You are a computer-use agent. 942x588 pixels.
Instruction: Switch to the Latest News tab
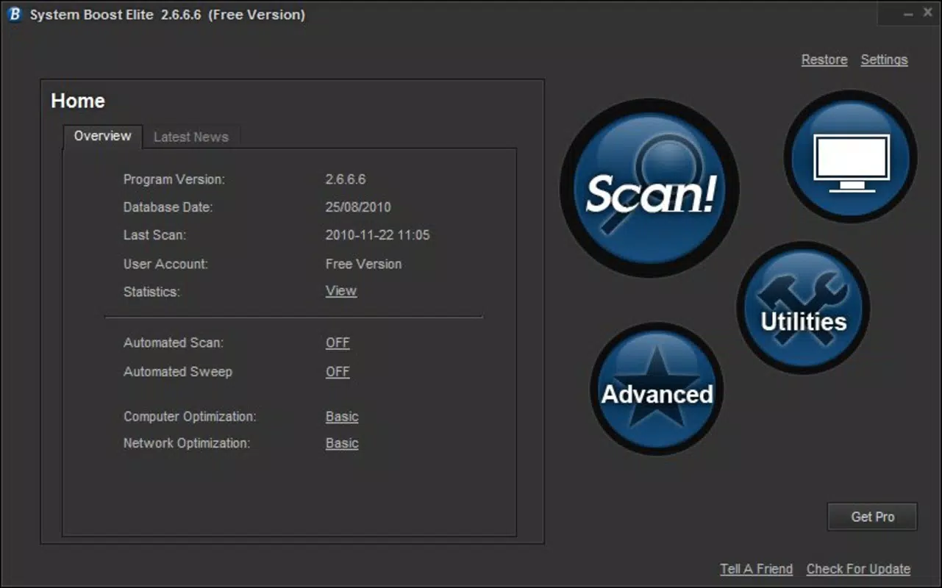click(x=191, y=137)
